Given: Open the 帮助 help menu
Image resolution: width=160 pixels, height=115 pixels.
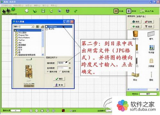Looking at the screenshot, I should click(54, 5).
